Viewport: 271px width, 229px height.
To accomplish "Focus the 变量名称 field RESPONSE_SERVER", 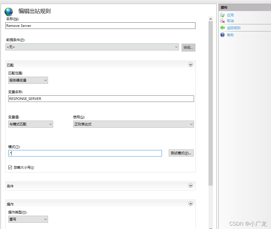I will point(101,99).
